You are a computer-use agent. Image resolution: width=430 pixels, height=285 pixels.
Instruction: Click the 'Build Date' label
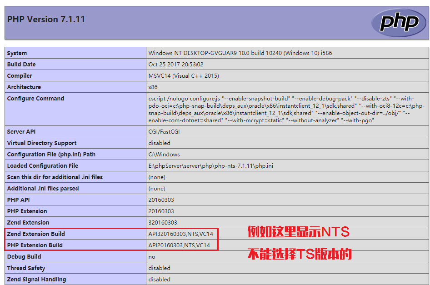pos(21,64)
